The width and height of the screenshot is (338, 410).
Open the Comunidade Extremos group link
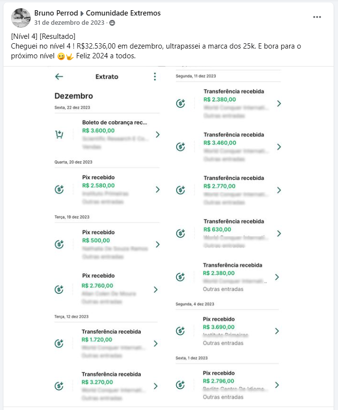click(123, 13)
